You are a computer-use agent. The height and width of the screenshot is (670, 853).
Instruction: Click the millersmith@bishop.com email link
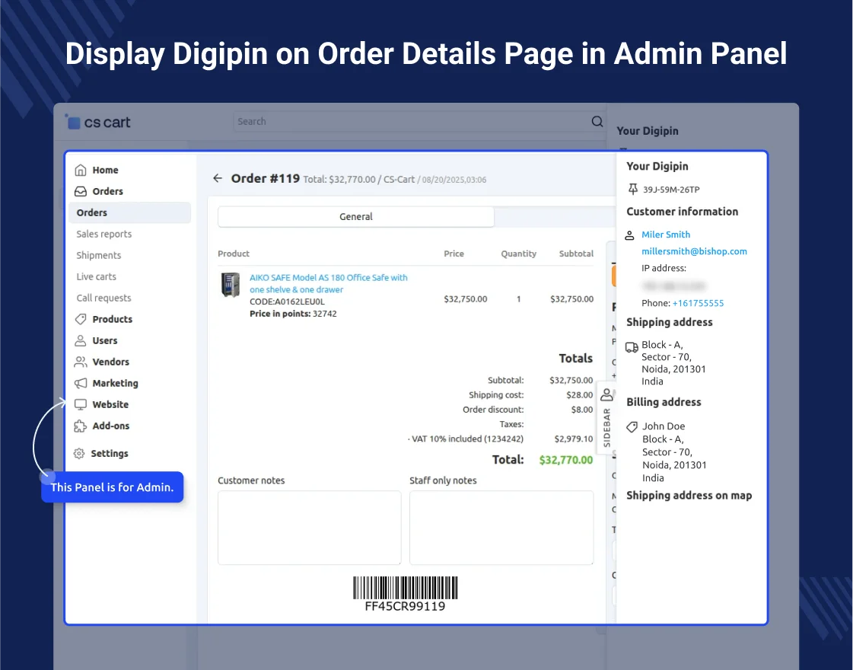pyautogui.click(x=694, y=251)
